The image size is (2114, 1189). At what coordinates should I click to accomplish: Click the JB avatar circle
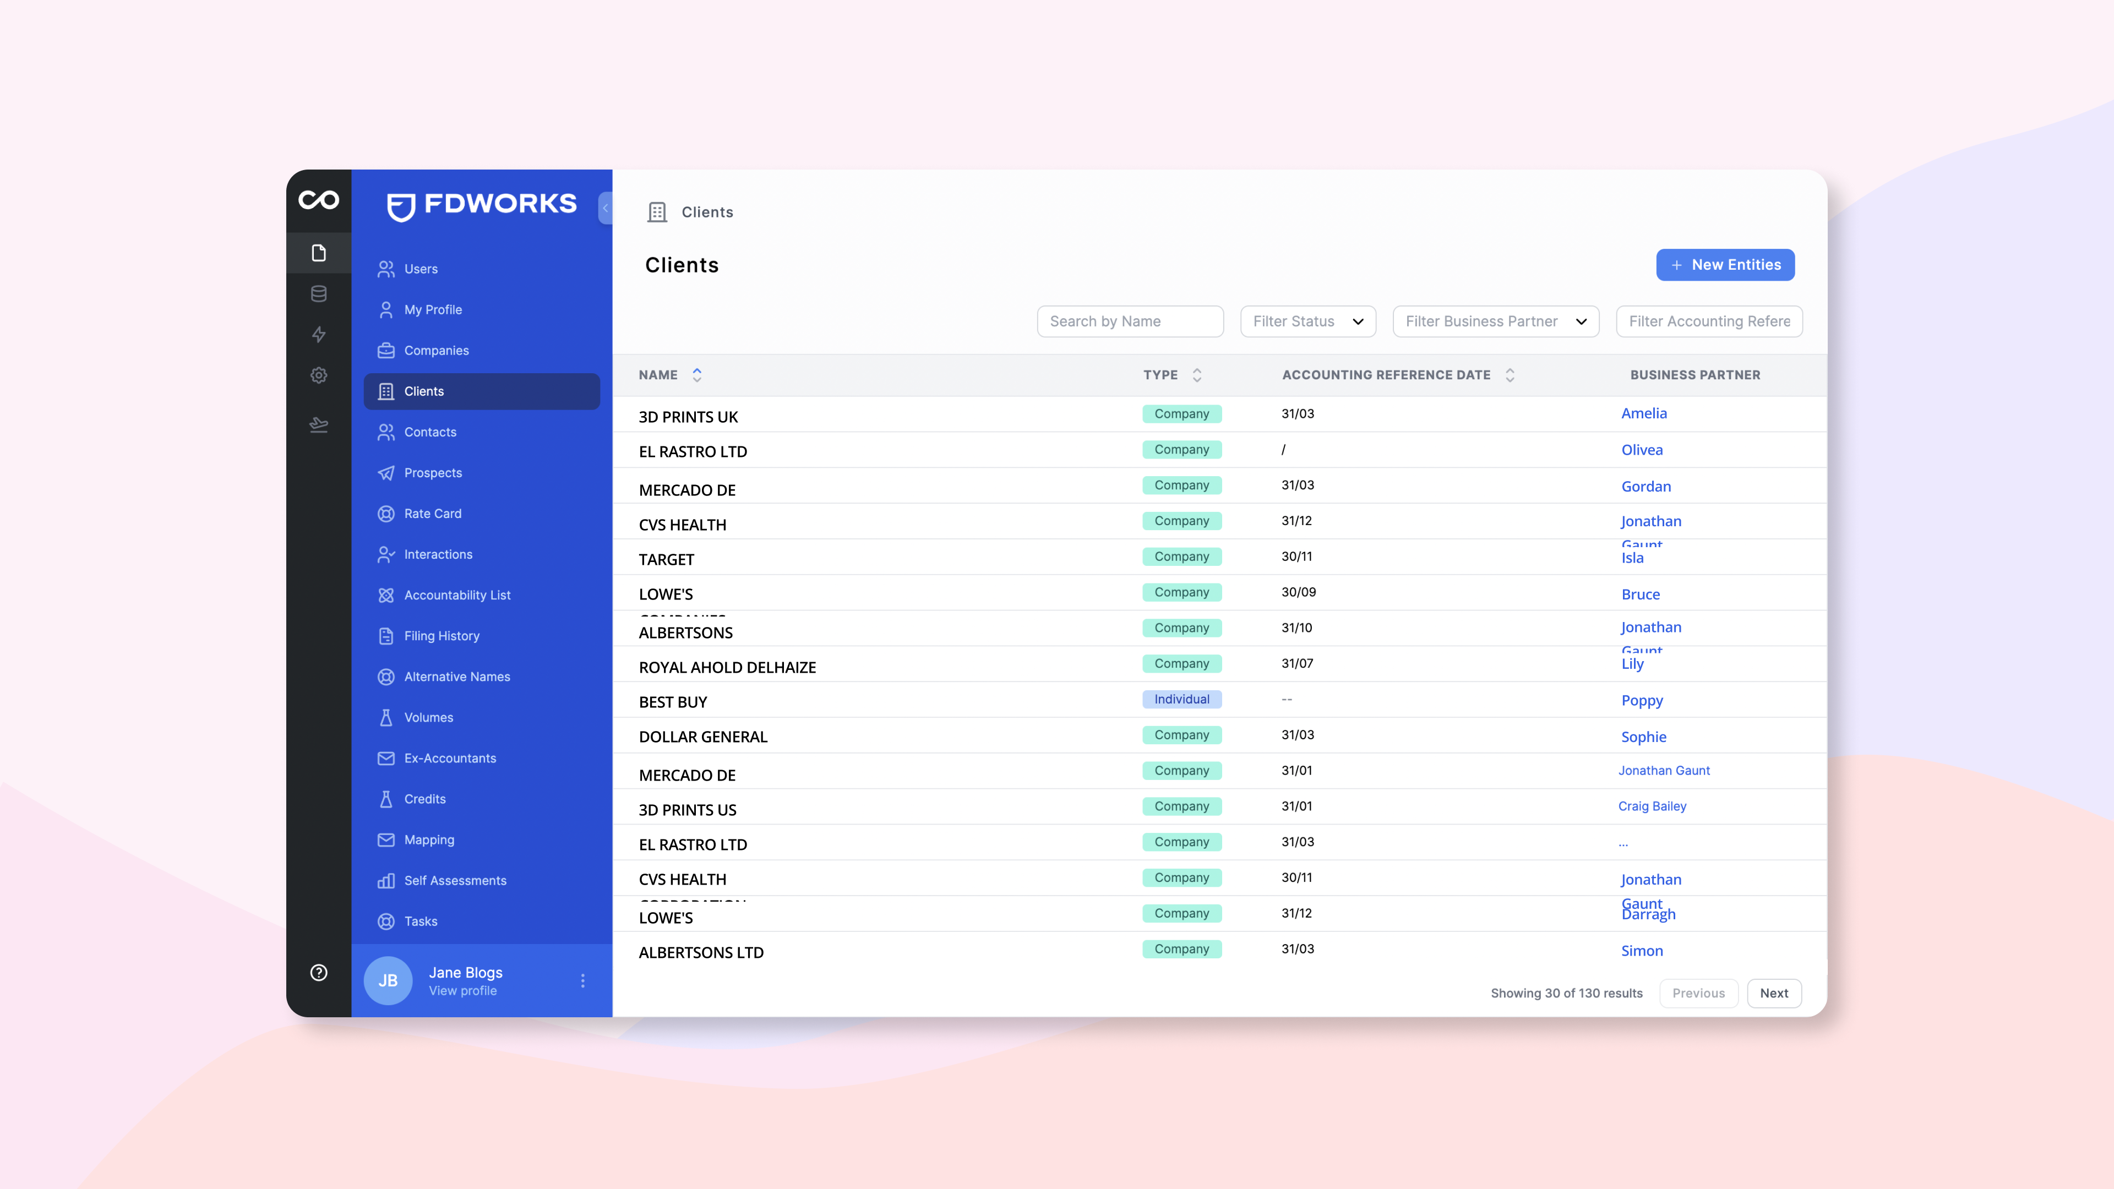pyautogui.click(x=388, y=980)
